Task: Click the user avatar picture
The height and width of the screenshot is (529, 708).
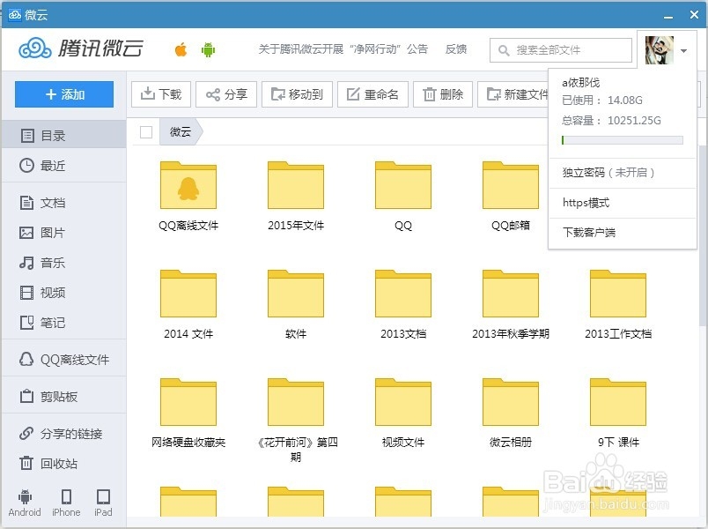Action: pos(660,50)
